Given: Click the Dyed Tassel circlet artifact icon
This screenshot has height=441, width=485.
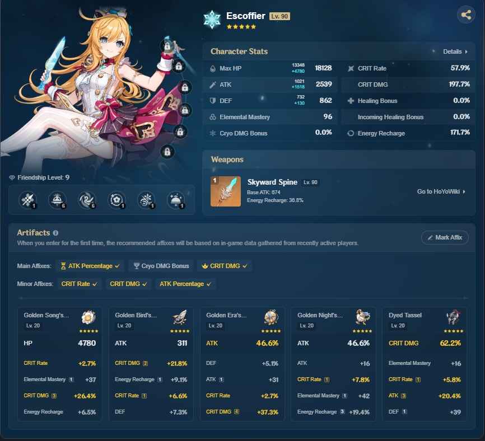Looking at the screenshot, I should click(454, 317).
